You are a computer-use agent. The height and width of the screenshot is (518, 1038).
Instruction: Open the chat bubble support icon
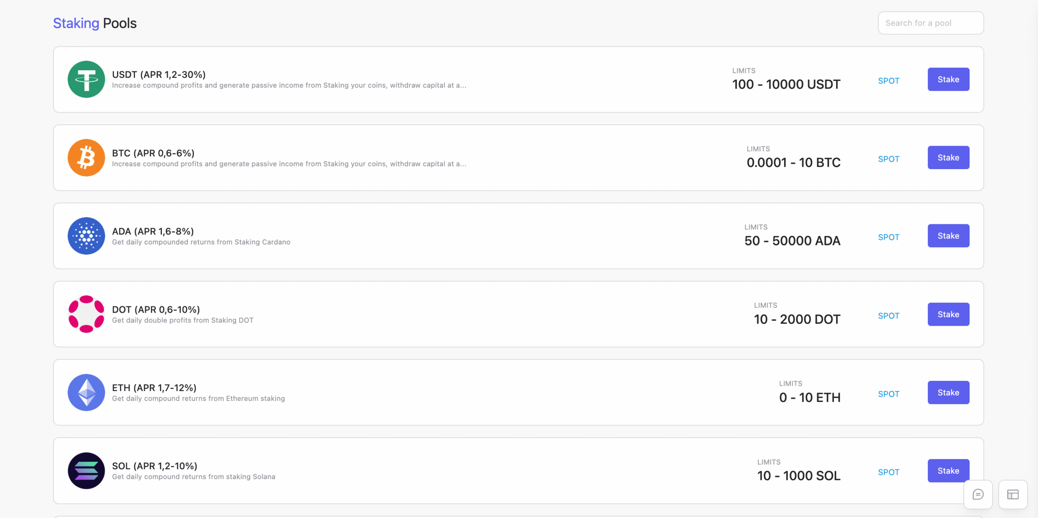pyautogui.click(x=978, y=494)
